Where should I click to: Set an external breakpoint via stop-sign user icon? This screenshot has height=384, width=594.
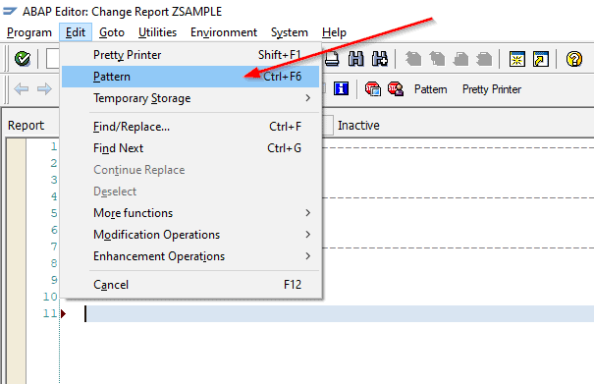tap(396, 89)
